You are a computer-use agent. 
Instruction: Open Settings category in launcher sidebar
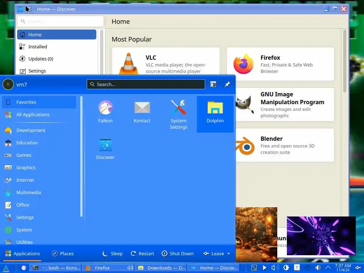[39, 217]
